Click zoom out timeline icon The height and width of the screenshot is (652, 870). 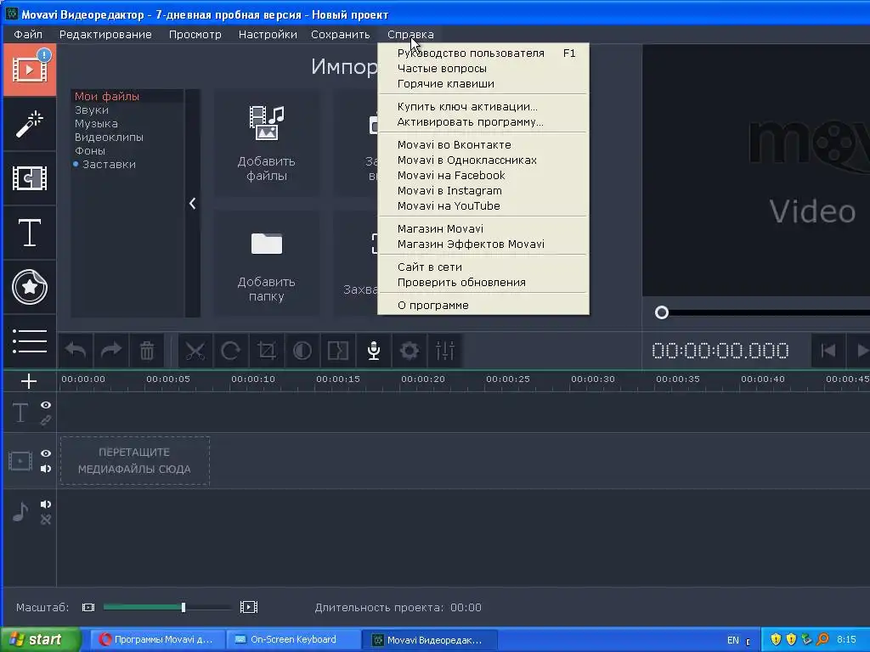[88, 607]
